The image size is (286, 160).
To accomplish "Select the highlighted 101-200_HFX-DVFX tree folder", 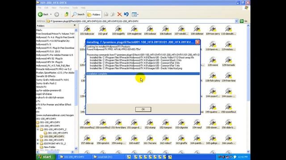I will (x=54, y=136).
